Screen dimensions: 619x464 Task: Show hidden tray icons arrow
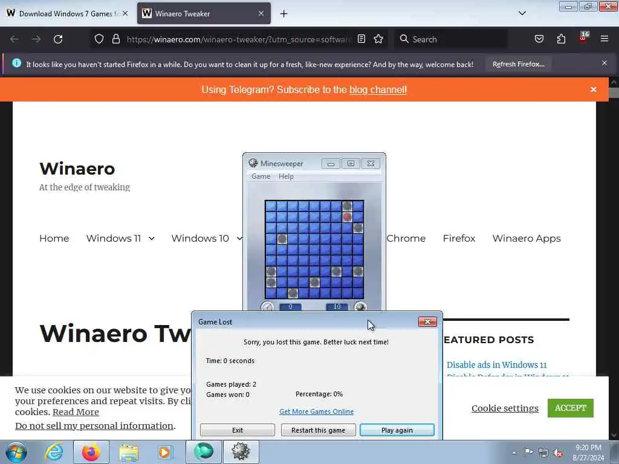coord(514,453)
